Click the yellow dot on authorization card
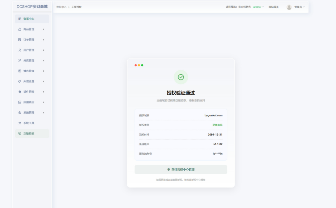This screenshot has width=336, height=208. tap(139, 65)
